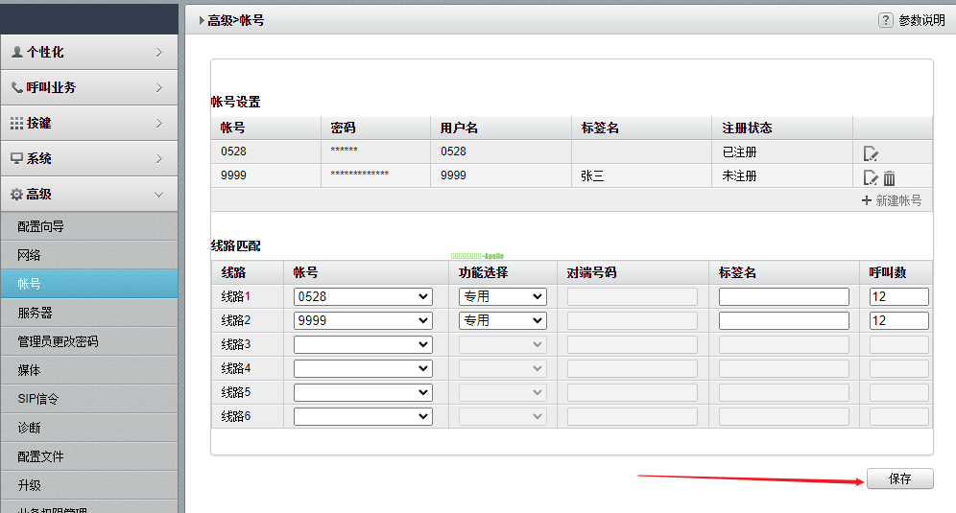Collapse the 高级 sidebar section
The height and width of the screenshot is (513, 956).
point(88,194)
